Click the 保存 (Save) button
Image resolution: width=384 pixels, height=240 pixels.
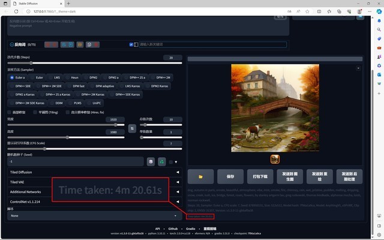(230, 176)
